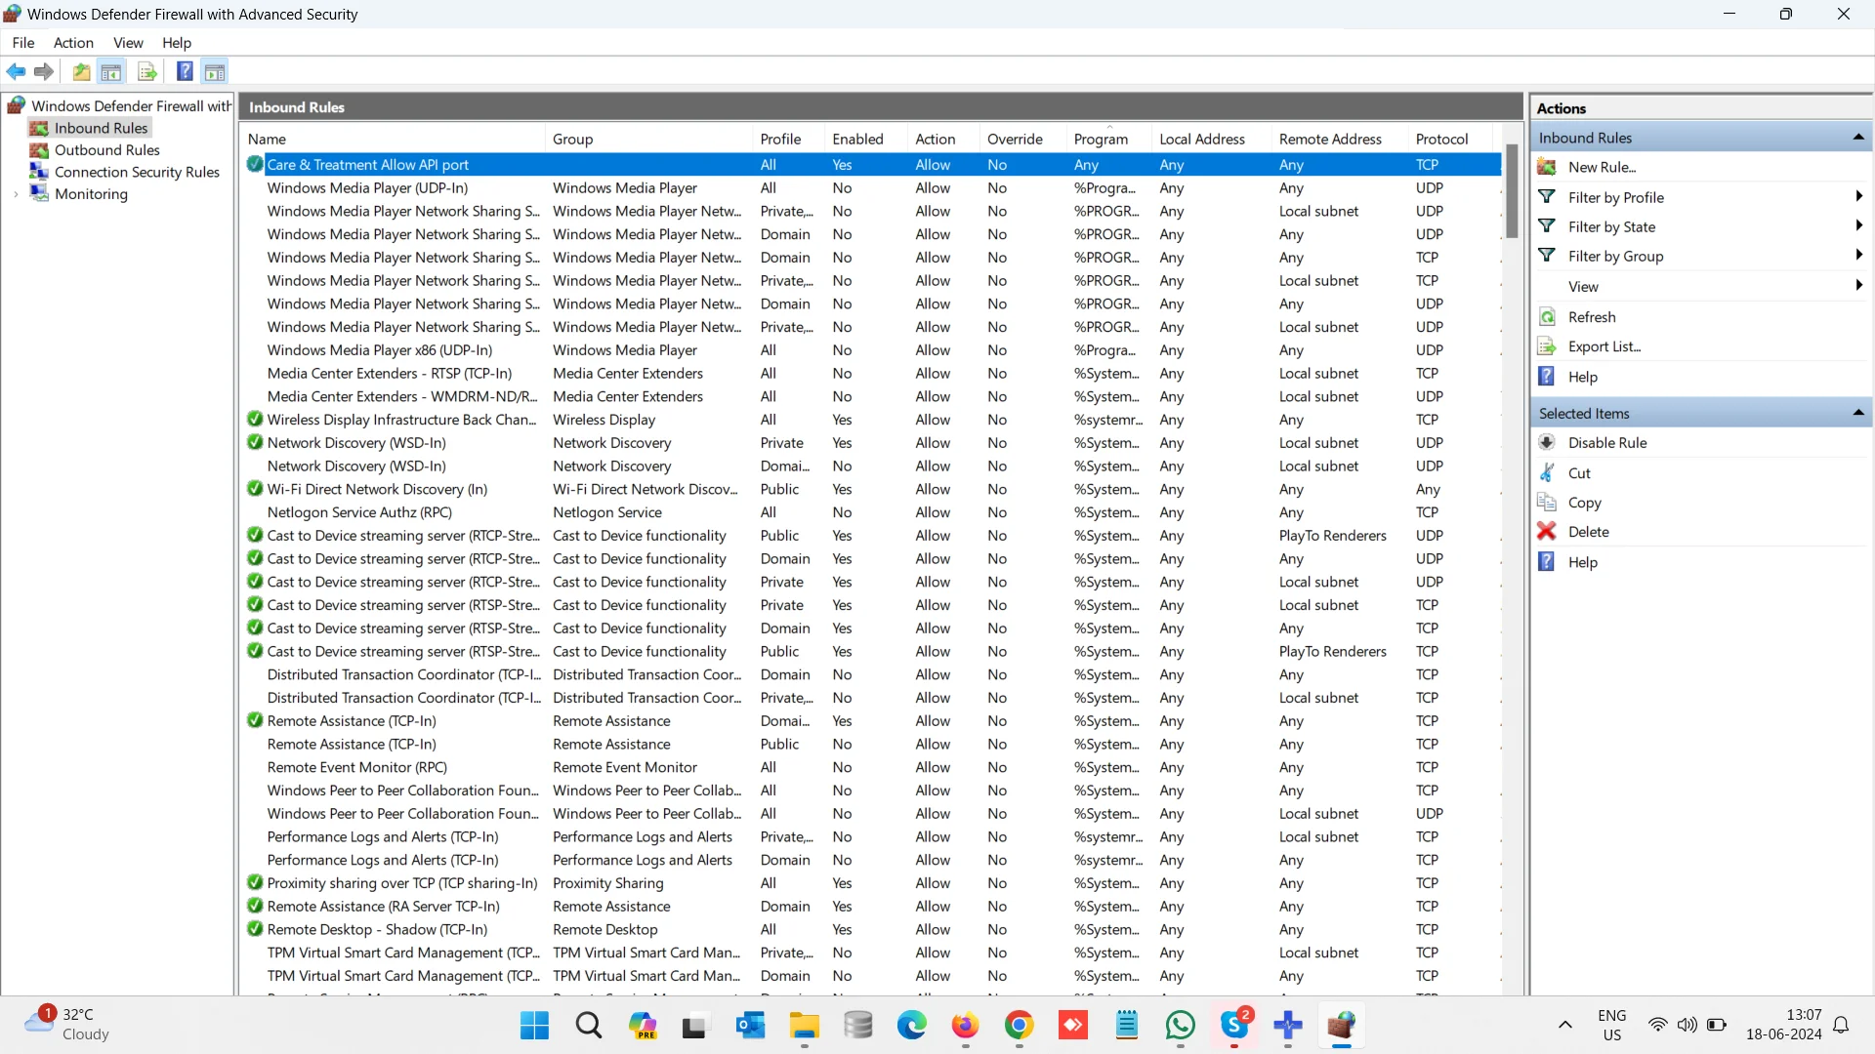Sort rules by the Name column header
This screenshot has width=1875, height=1054.
click(x=394, y=139)
